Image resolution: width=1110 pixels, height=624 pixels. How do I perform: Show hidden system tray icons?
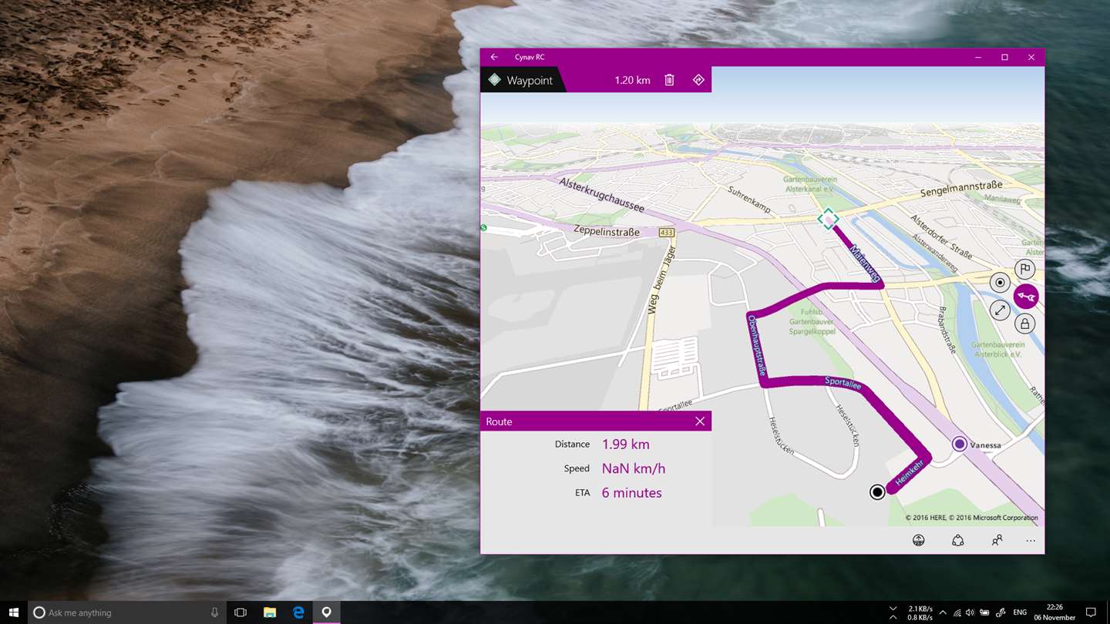click(x=942, y=612)
